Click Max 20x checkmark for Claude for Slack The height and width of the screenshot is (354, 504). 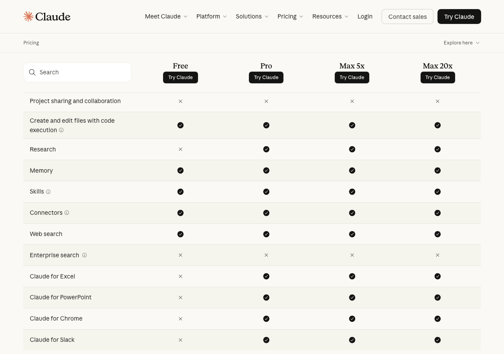click(x=437, y=340)
